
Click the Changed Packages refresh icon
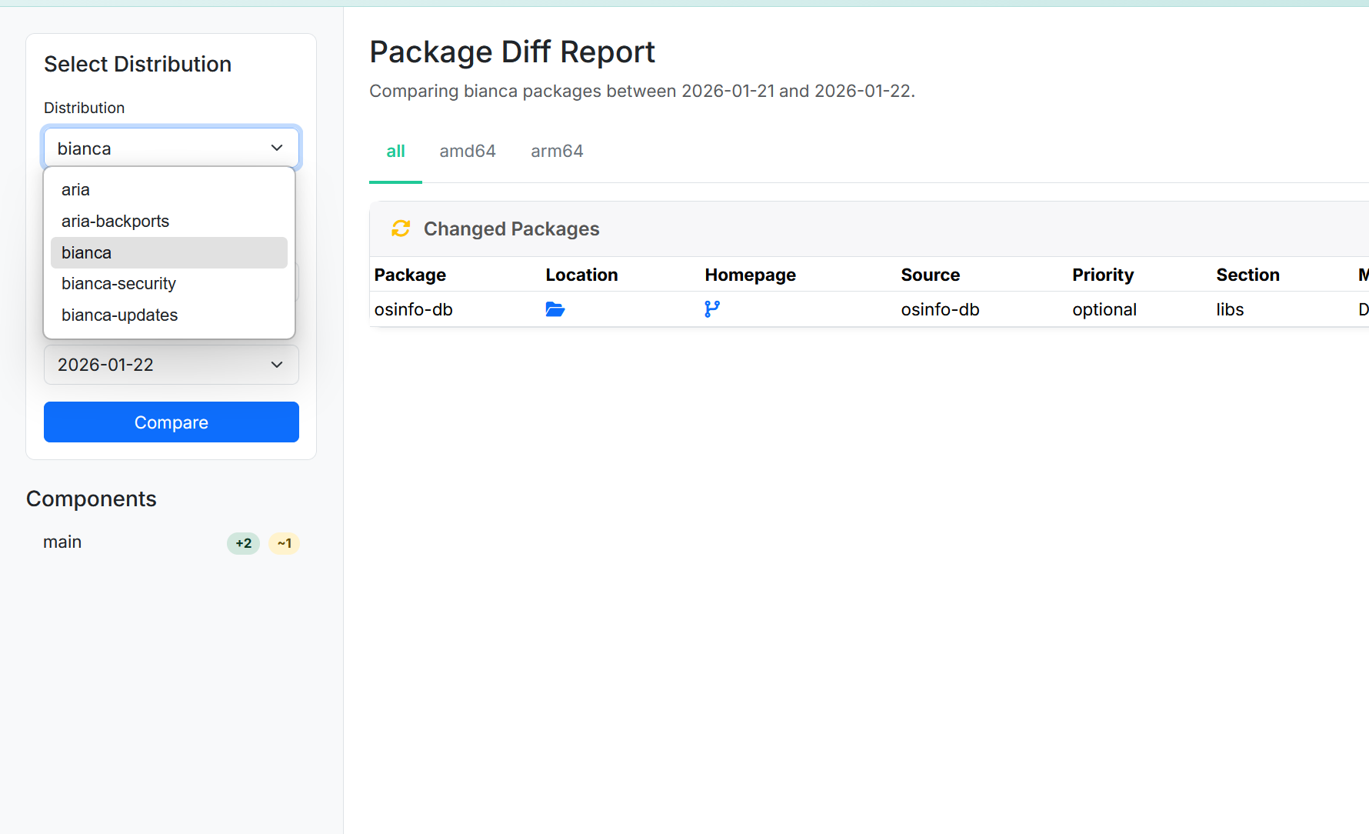(401, 229)
